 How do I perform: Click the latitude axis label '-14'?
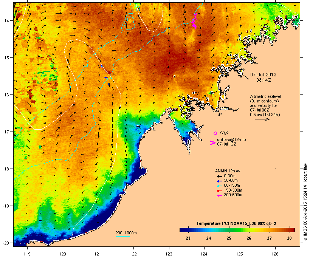click(6, 20)
